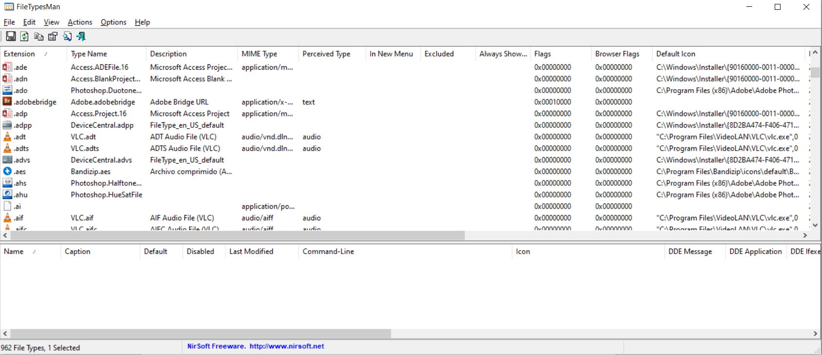The image size is (822, 355).
Task: Click the lower pane scroll-left arrow
Action: tap(5, 334)
